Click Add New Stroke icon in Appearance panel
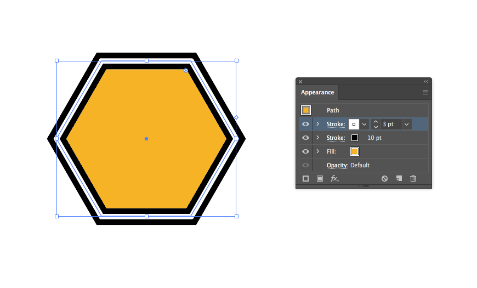This screenshot has height=288, width=477. 305,179
